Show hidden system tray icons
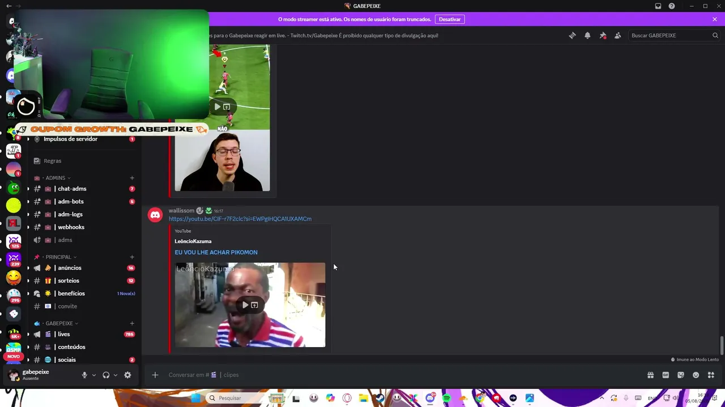The image size is (725, 407). [x=602, y=398]
